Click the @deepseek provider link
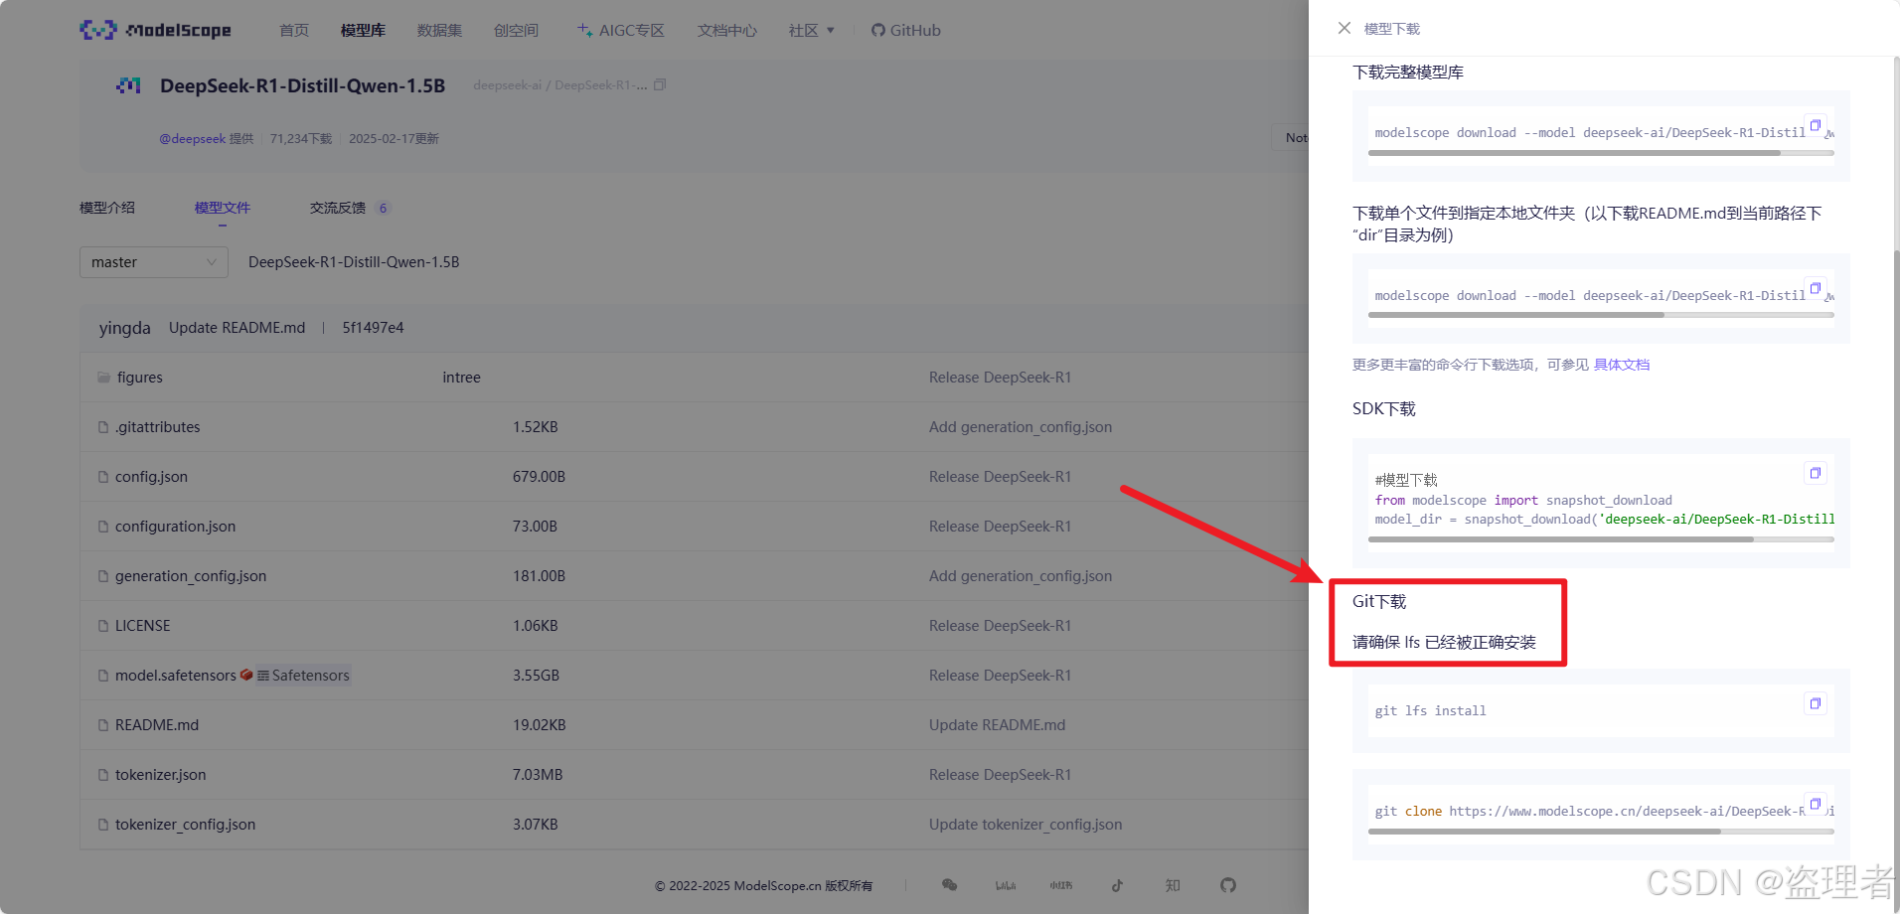The width and height of the screenshot is (1900, 914). (192, 139)
